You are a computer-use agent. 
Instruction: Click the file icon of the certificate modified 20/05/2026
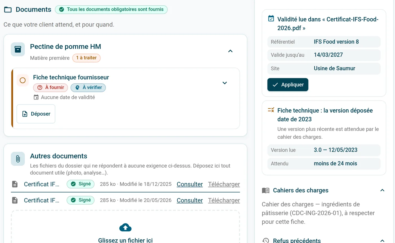15,200
